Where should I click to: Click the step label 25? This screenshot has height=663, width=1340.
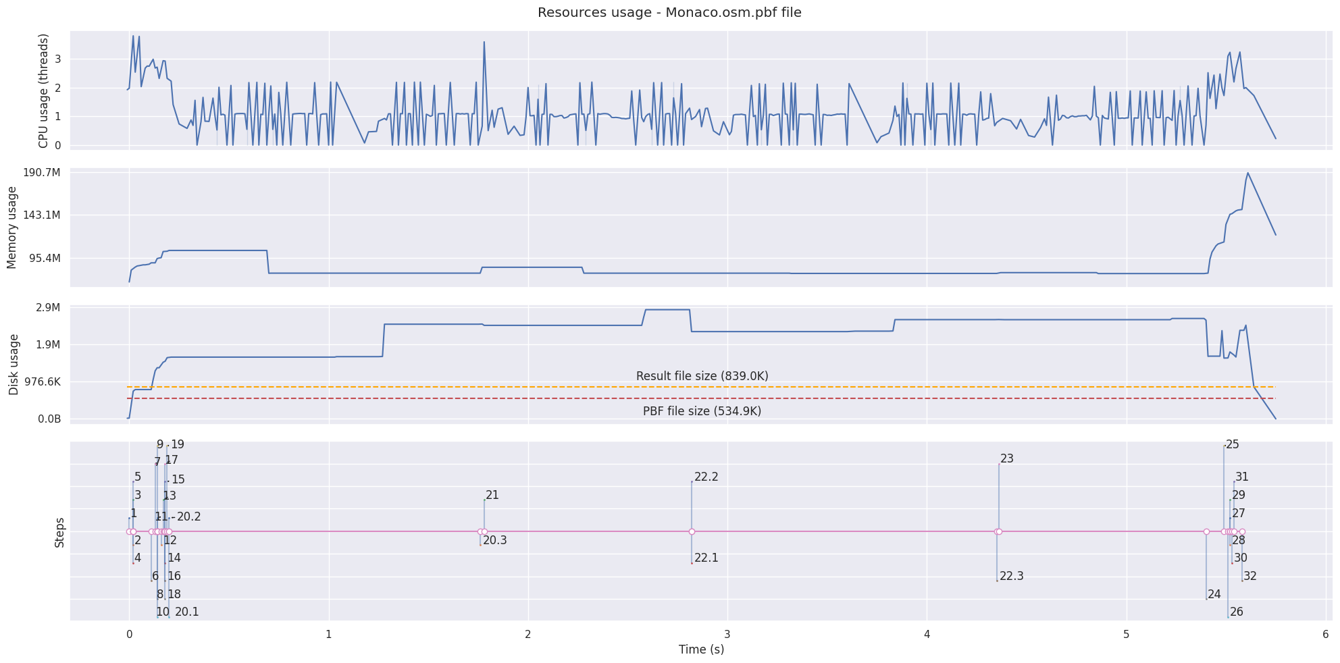(x=1233, y=445)
